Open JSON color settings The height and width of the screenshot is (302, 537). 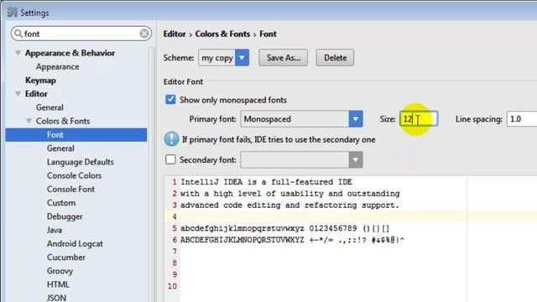(56, 298)
